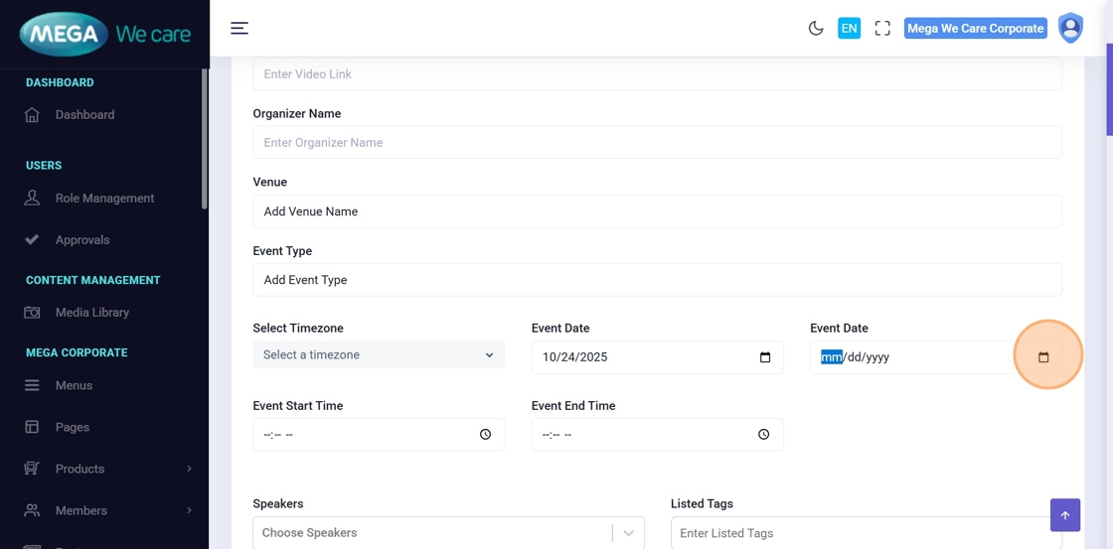Open calendar picker in first Event Date
This screenshot has height=549, width=1113.
765,357
